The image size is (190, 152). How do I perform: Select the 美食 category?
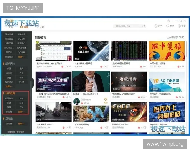pos(9,78)
